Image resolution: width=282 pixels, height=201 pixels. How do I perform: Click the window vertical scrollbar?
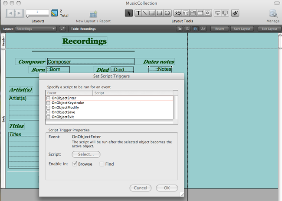point(280,42)
